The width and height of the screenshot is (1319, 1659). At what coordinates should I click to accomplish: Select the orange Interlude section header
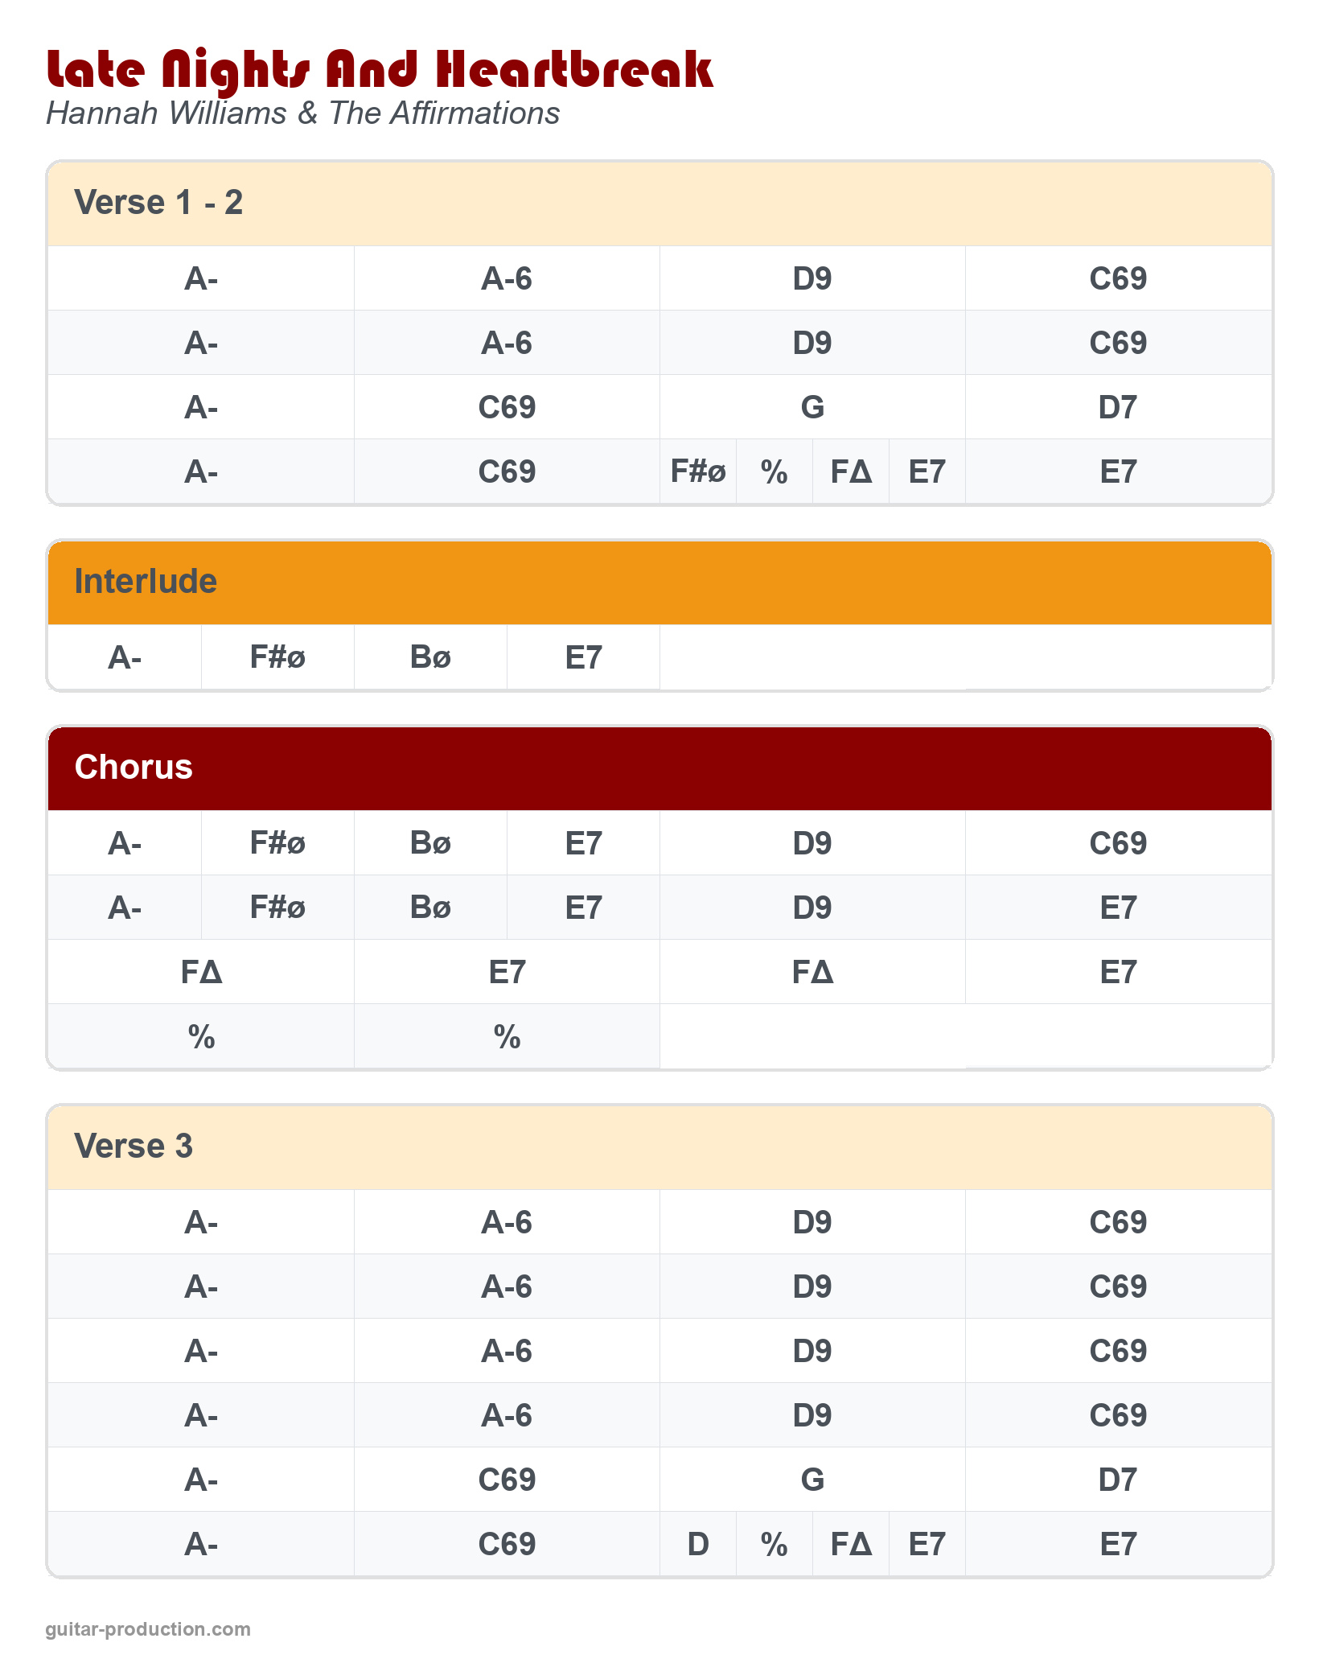click(146, 582)
